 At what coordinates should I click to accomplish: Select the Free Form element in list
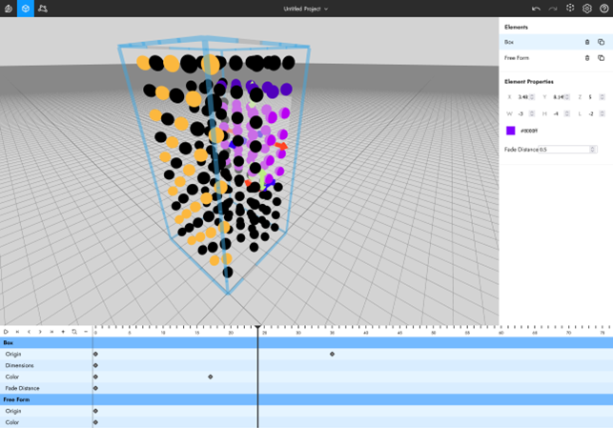[556, 58]
